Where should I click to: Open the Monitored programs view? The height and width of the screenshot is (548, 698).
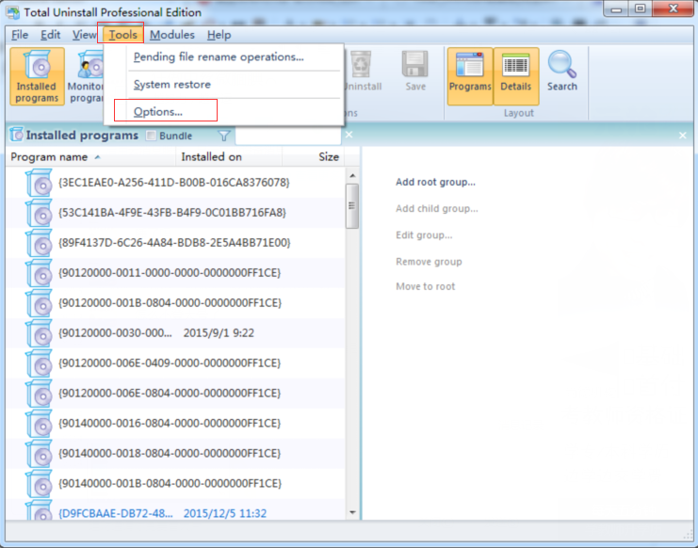pos(86,75)
